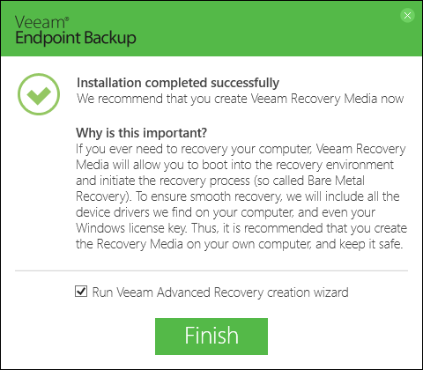423x370 pixels.
Task: Click the Veeam logo text in header
Action: tap(41, 22)
